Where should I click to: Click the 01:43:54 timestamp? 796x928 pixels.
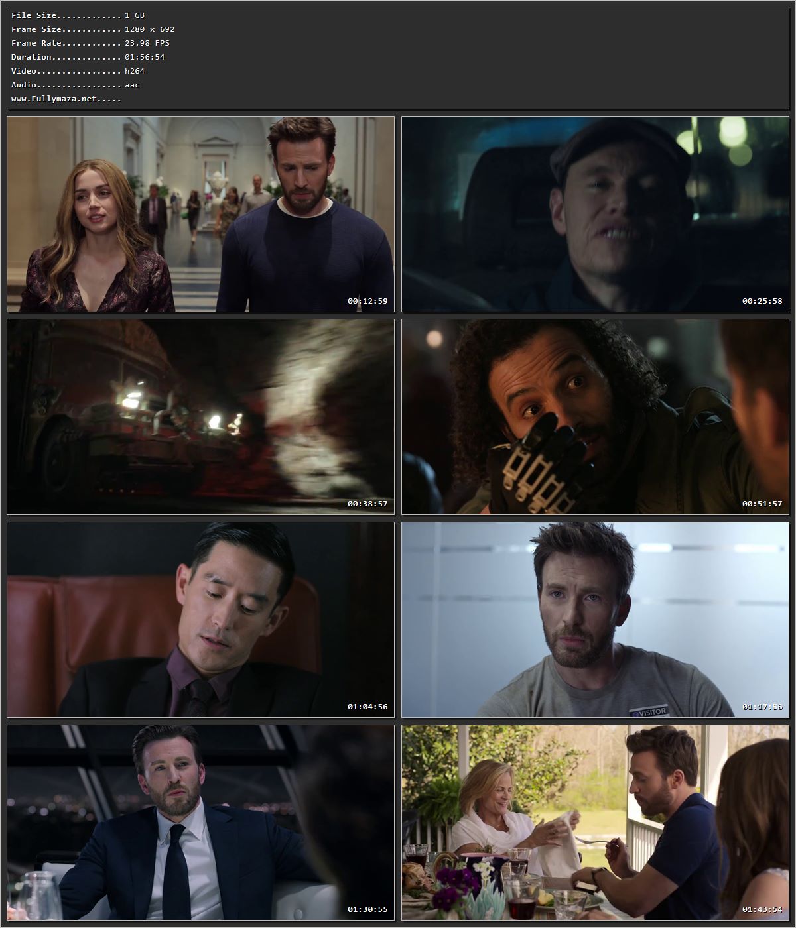tap(762, 909)
